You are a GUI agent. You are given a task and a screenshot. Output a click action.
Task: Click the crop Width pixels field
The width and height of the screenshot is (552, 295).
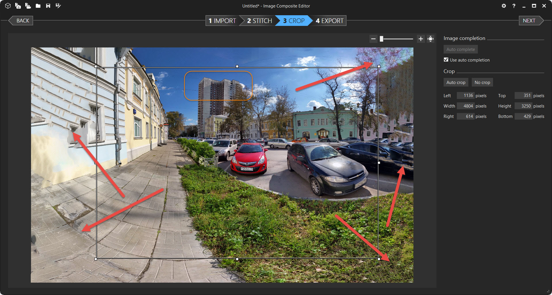(466, 106)
